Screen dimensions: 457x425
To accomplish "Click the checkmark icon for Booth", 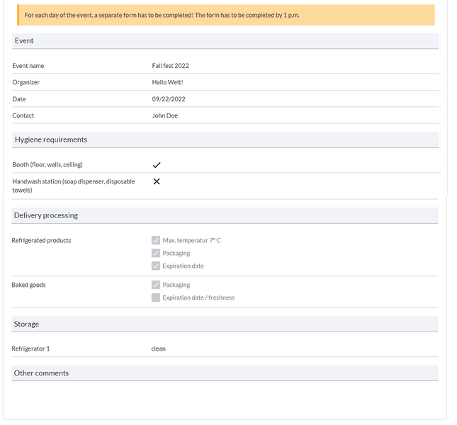I will point(157,165).
